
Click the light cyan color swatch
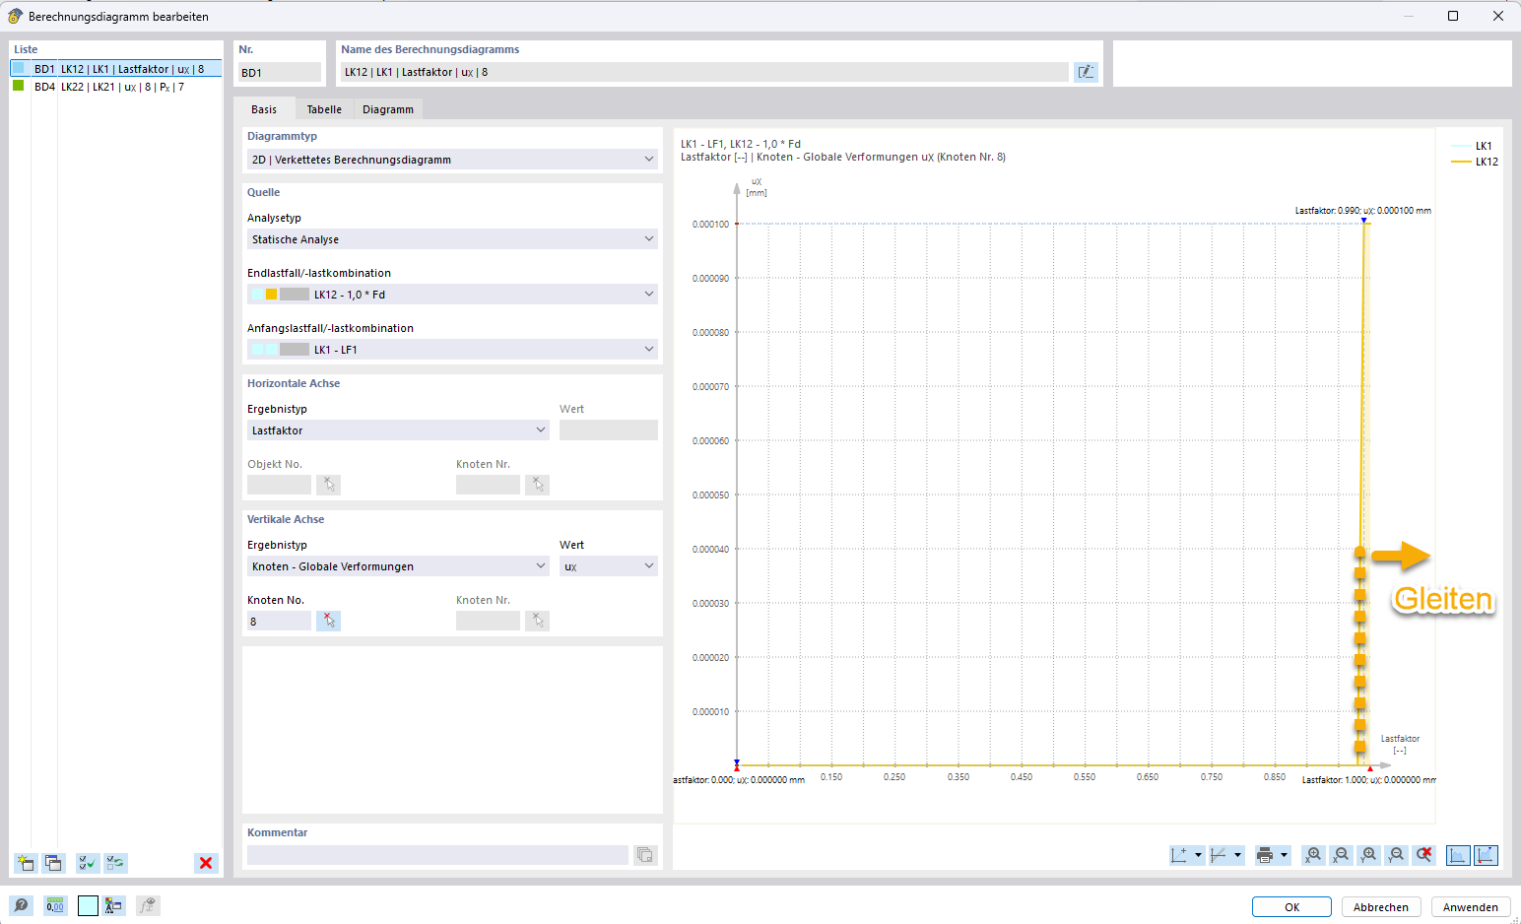tap(88, 905)
